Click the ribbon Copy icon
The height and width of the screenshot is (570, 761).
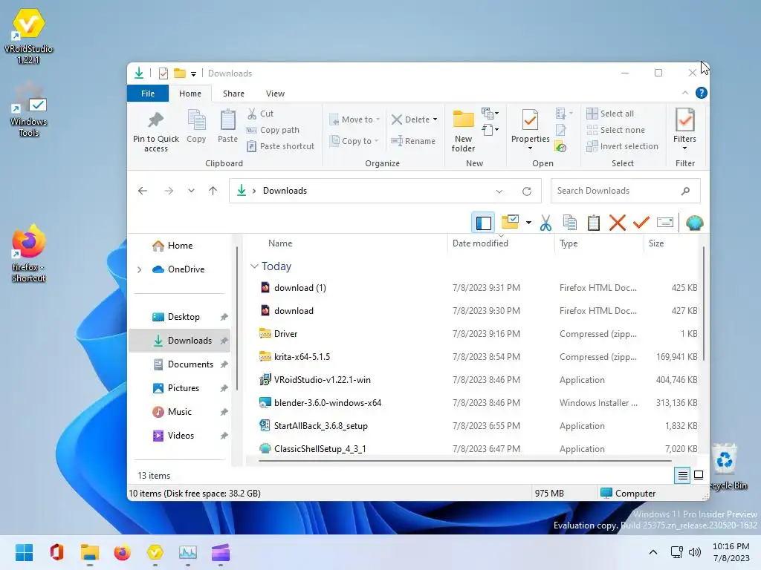tap(196, 119)
